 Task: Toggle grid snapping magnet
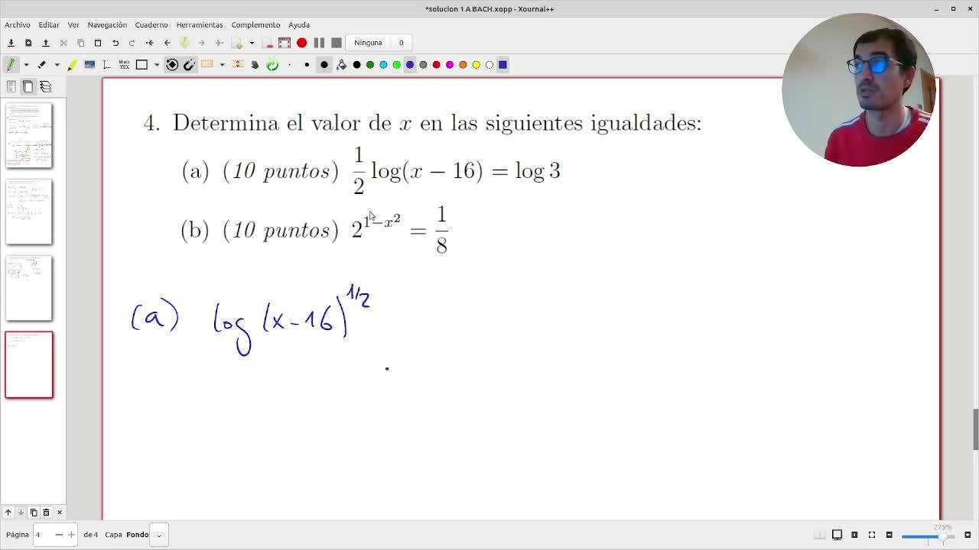point(190,65)
